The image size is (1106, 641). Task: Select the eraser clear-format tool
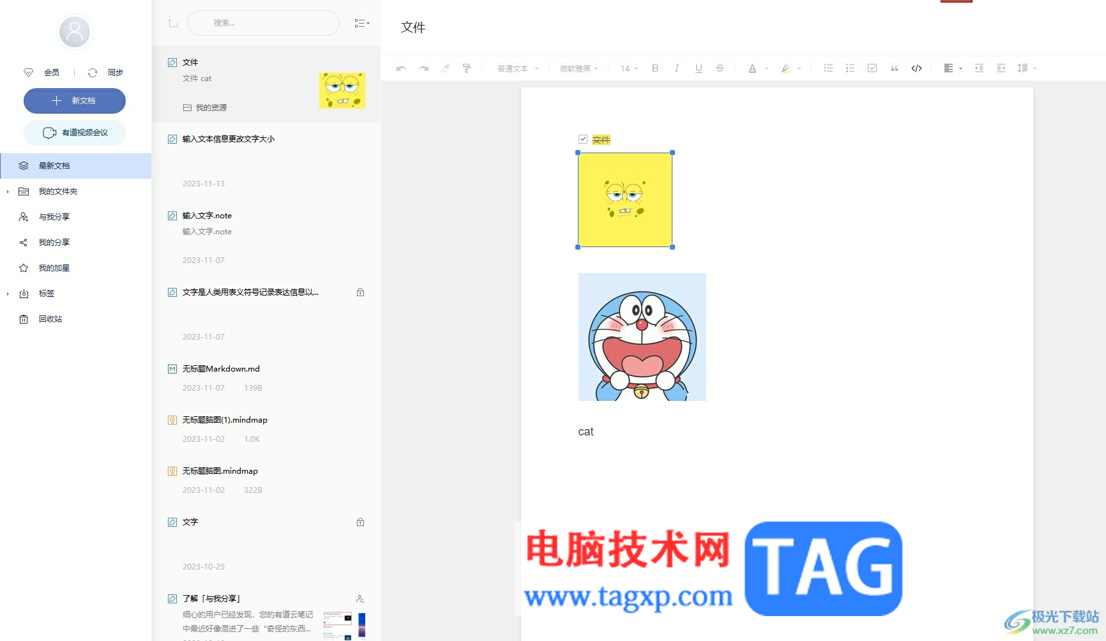445,68
